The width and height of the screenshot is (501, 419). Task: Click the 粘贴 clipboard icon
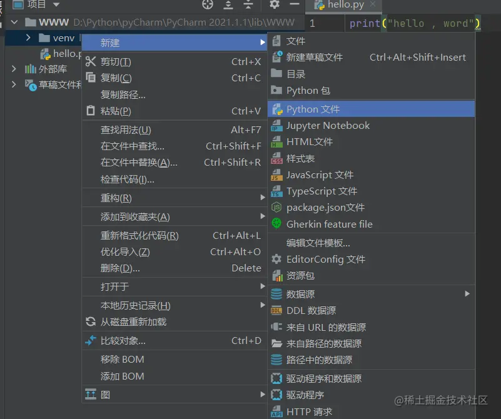tap(91, 111)
